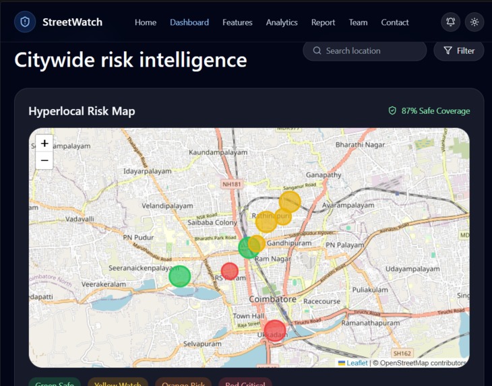Viewport: 492px width, 386px height.
Task: Click the Velandipalayam map label
Action: 167,206
